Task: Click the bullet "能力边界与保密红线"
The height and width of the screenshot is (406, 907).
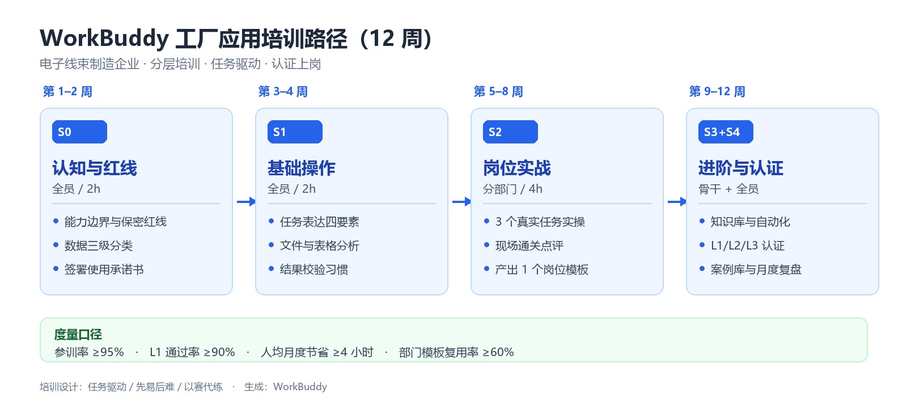Action: coord(116,222)
